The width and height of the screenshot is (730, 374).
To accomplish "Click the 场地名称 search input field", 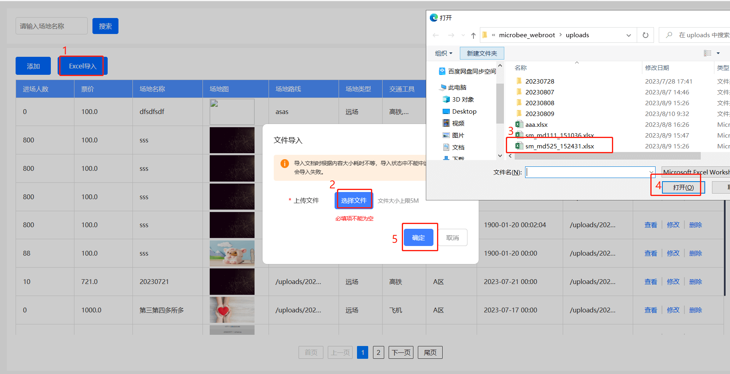I will pos(52,26).
